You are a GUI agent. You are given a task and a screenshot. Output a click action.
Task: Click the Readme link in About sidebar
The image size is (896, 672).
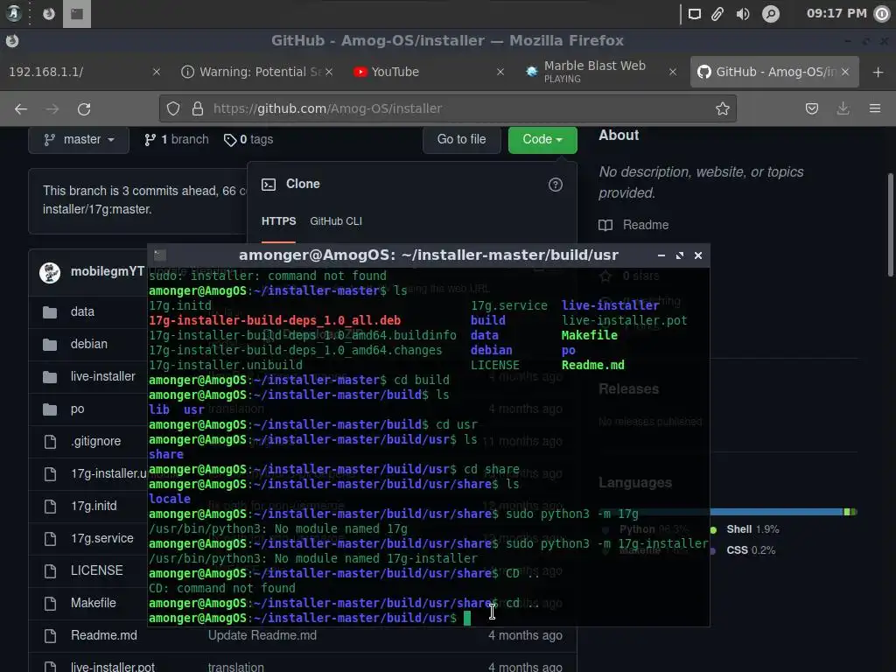(633, 225)
